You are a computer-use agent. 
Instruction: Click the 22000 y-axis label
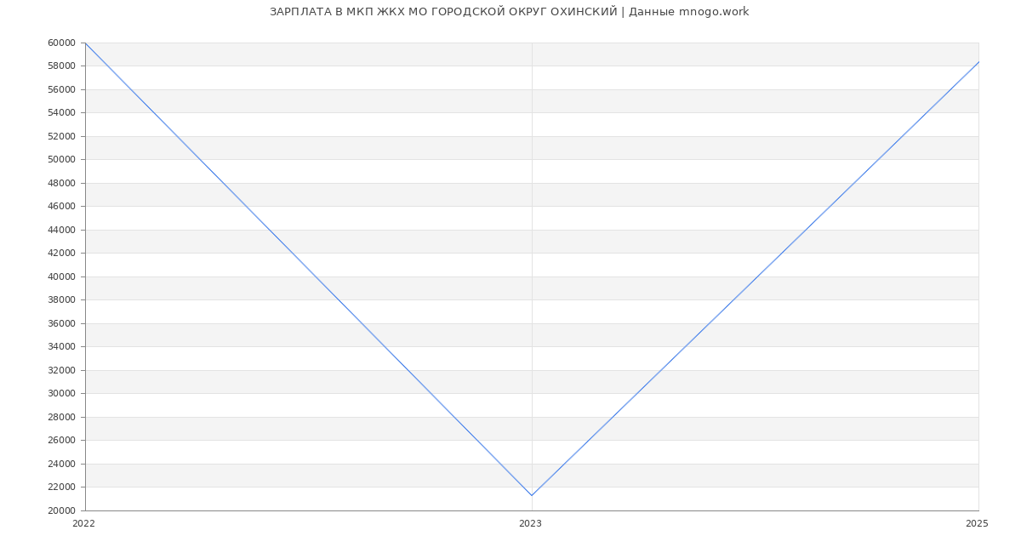(62, 487)
